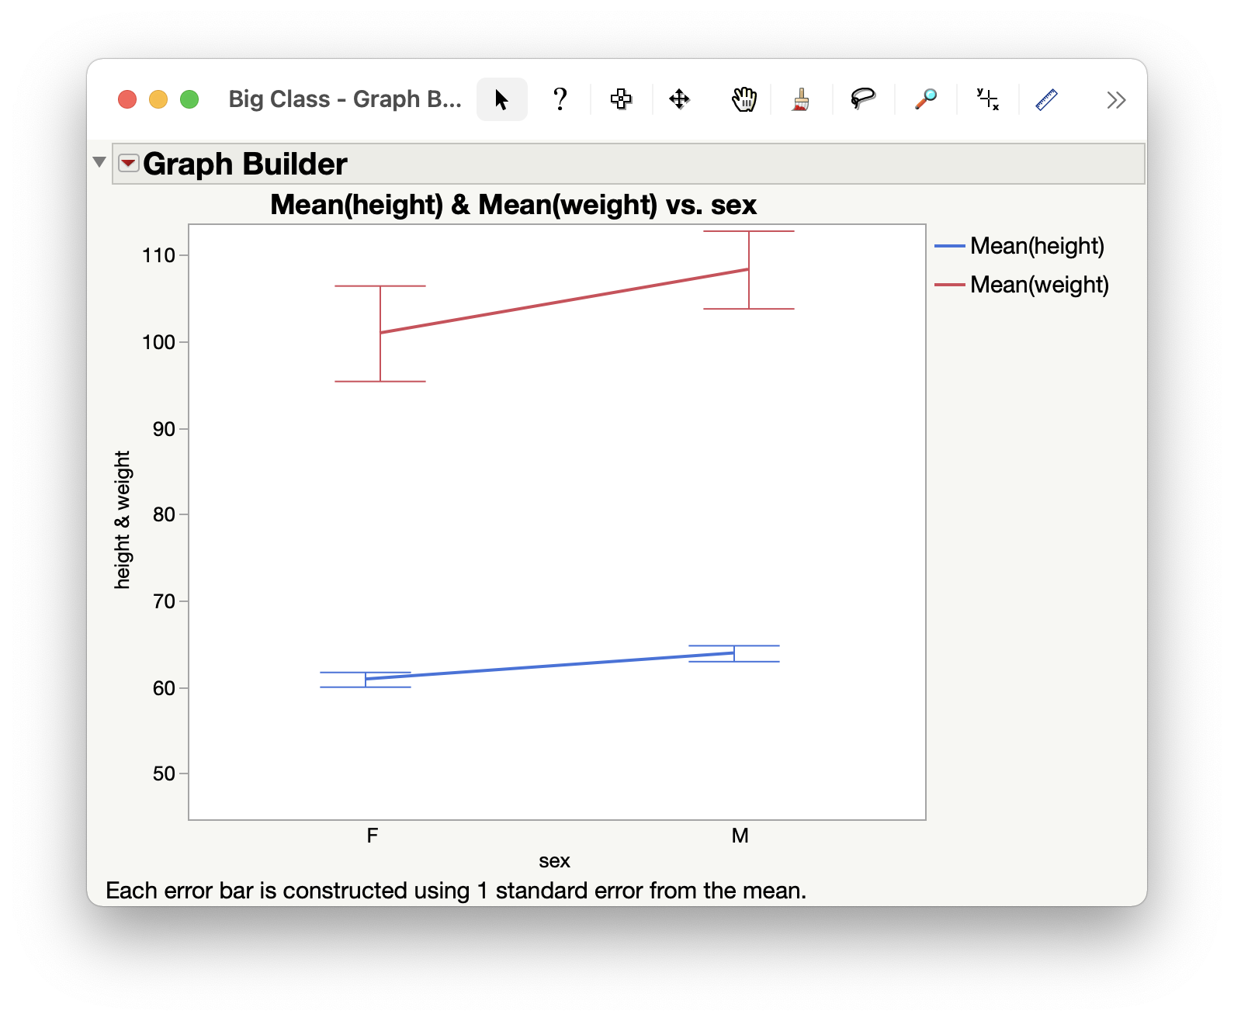Pick the four-arrow scroller tool
The height and width of the screenshot is (1021, 1234).
680,99
